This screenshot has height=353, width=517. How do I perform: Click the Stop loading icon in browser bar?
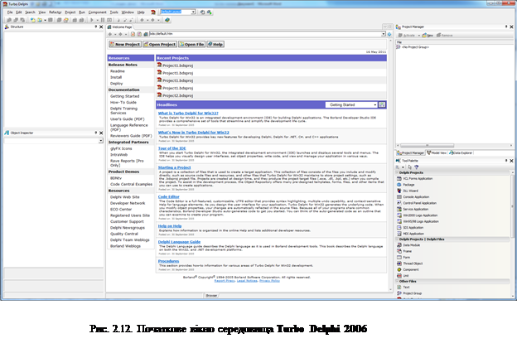tap(133, 34)
